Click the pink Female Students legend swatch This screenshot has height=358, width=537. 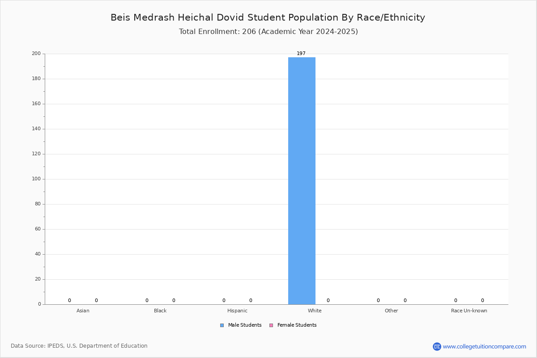tap(271, 325)
